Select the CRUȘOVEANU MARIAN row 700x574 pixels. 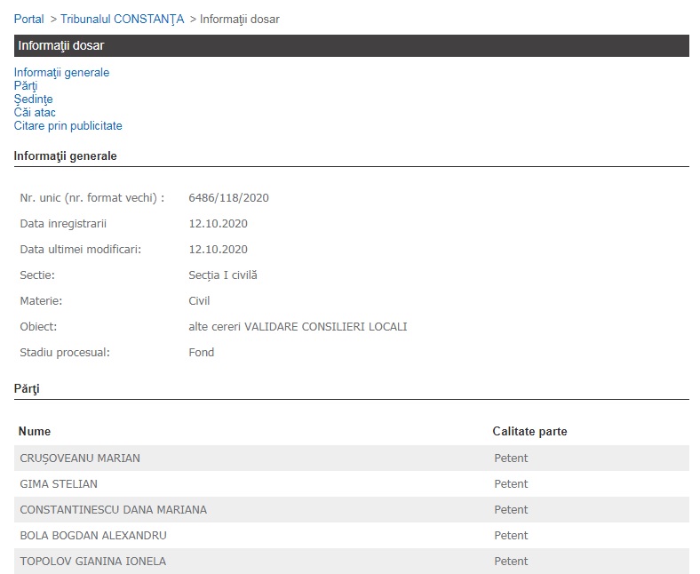pos(80,458)
